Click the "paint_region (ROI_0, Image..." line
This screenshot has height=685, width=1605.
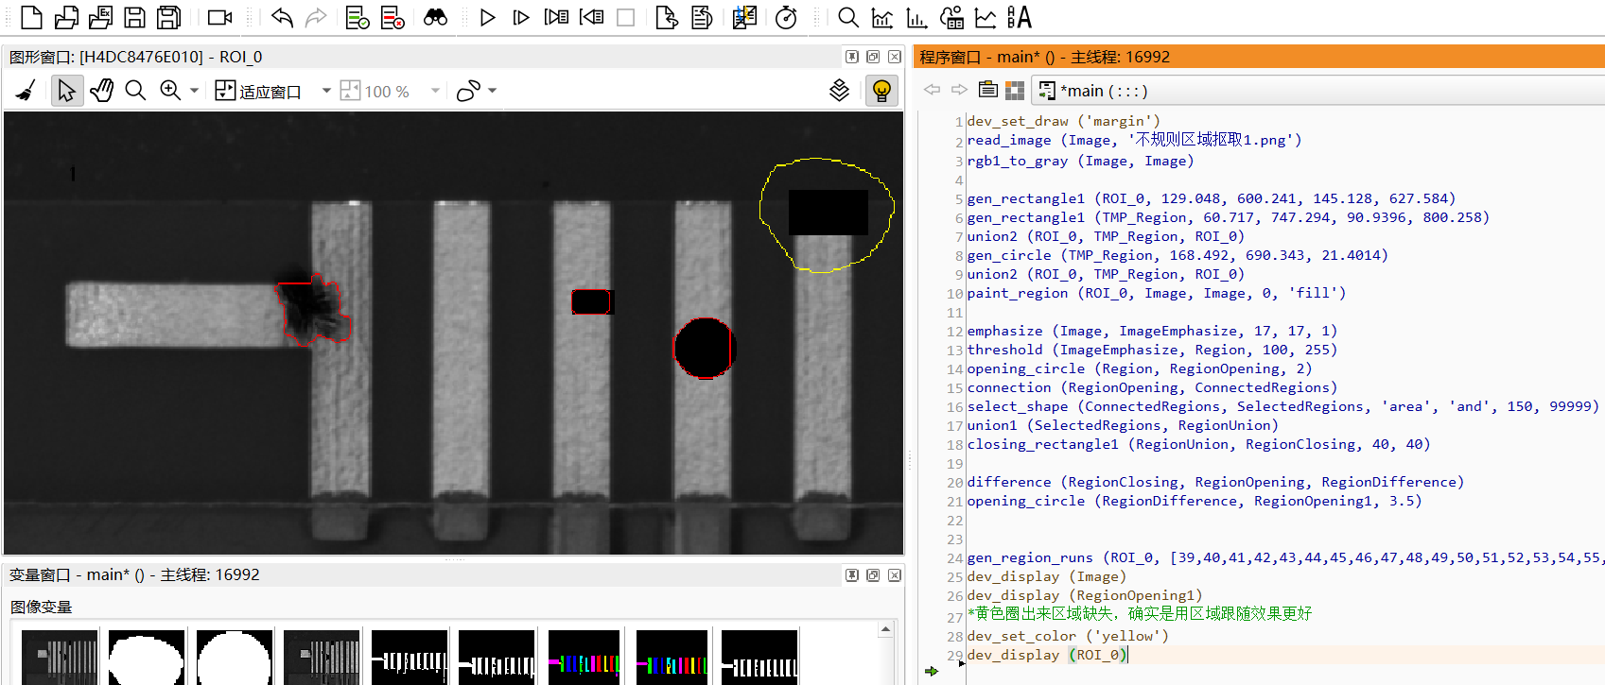(1156, 293)
